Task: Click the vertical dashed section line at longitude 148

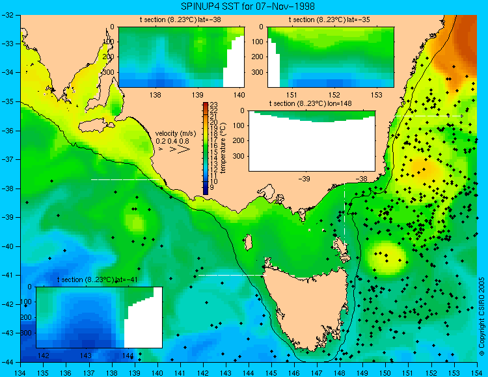Action: point(344,213)
